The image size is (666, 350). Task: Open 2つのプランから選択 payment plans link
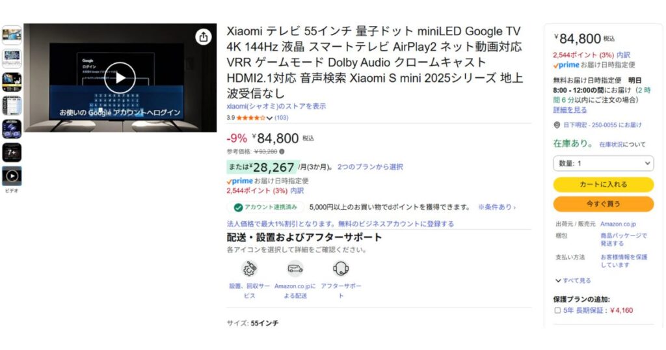pyautogui.click(x=370, y=167)
